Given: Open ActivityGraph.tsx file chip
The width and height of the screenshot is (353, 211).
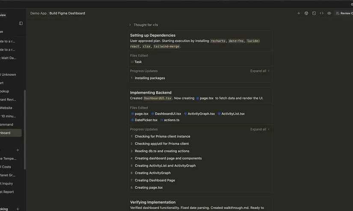Looking at the screenshot, I should [199, 114].
